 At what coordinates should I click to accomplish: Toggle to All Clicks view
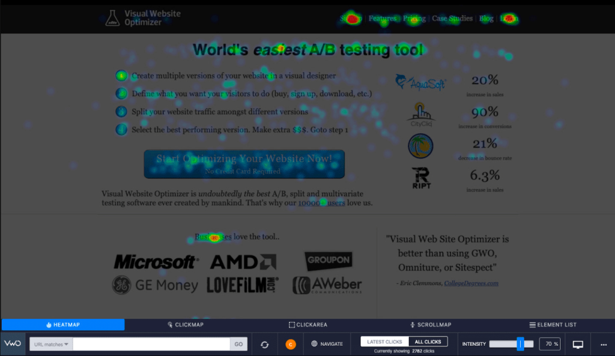coord(428,342)
